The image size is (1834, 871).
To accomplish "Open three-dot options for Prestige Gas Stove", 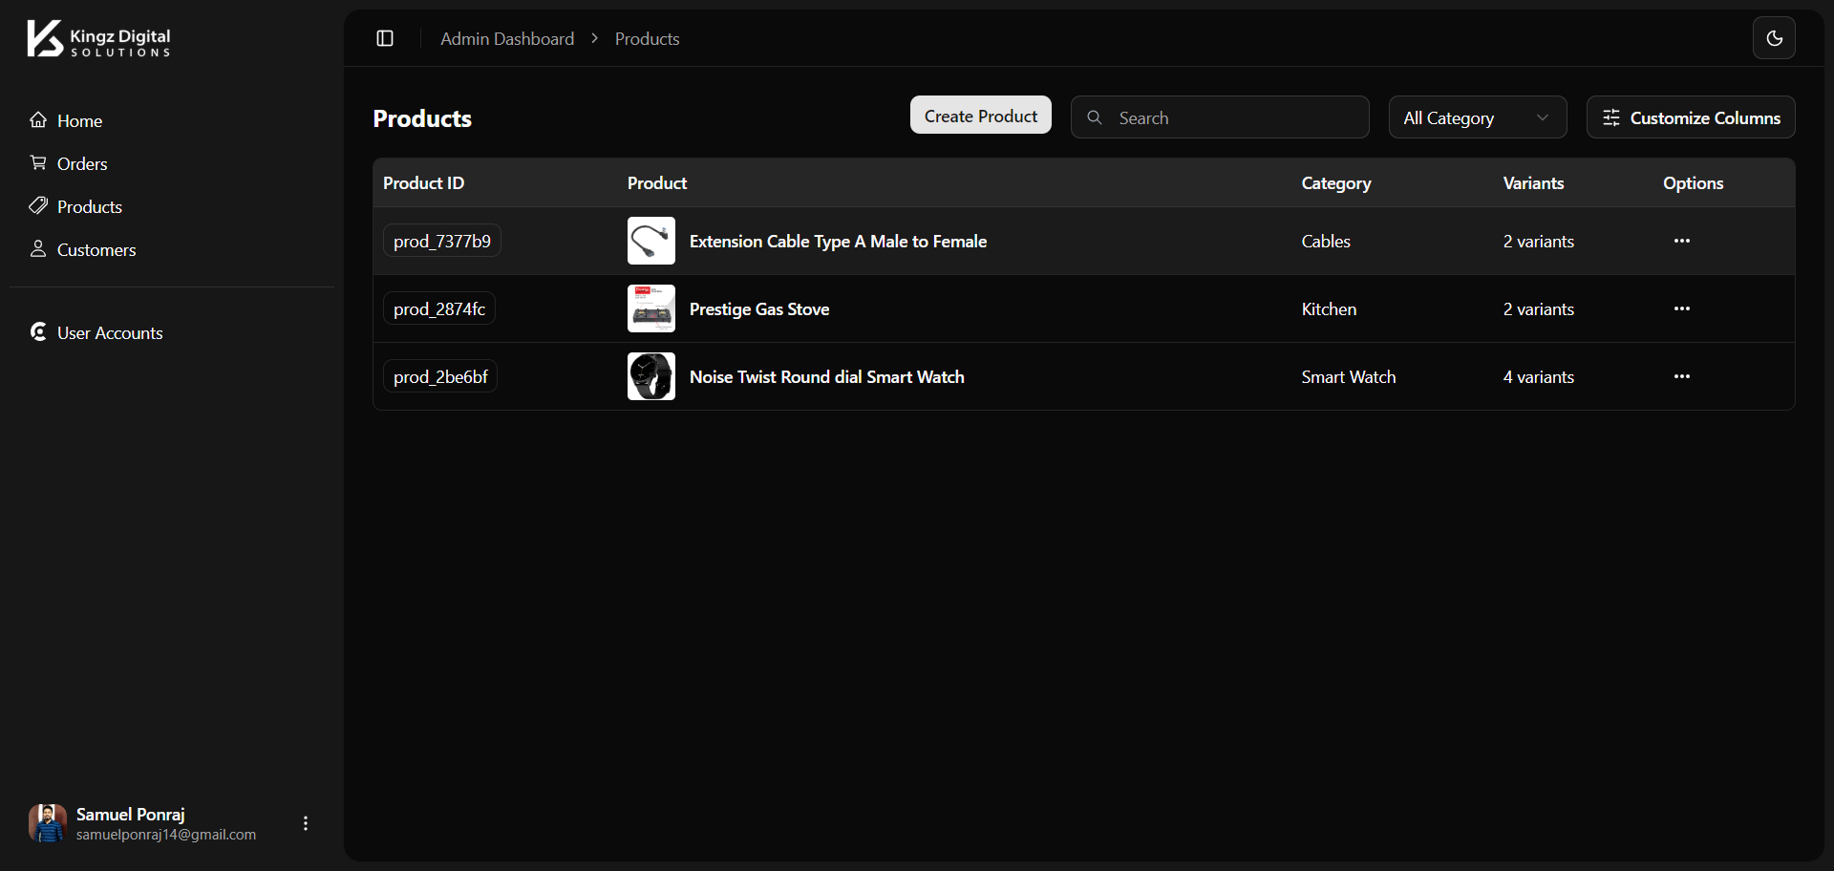I will coord(1681,308).
